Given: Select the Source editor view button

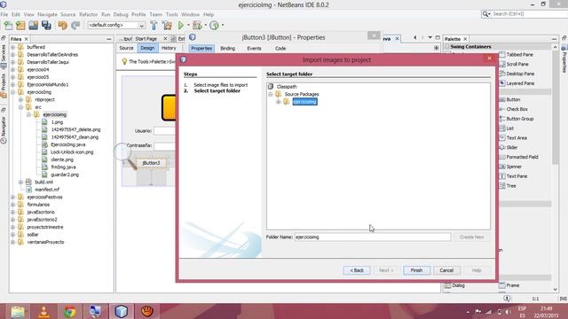Looking at the screenshot, I should 126,48.
